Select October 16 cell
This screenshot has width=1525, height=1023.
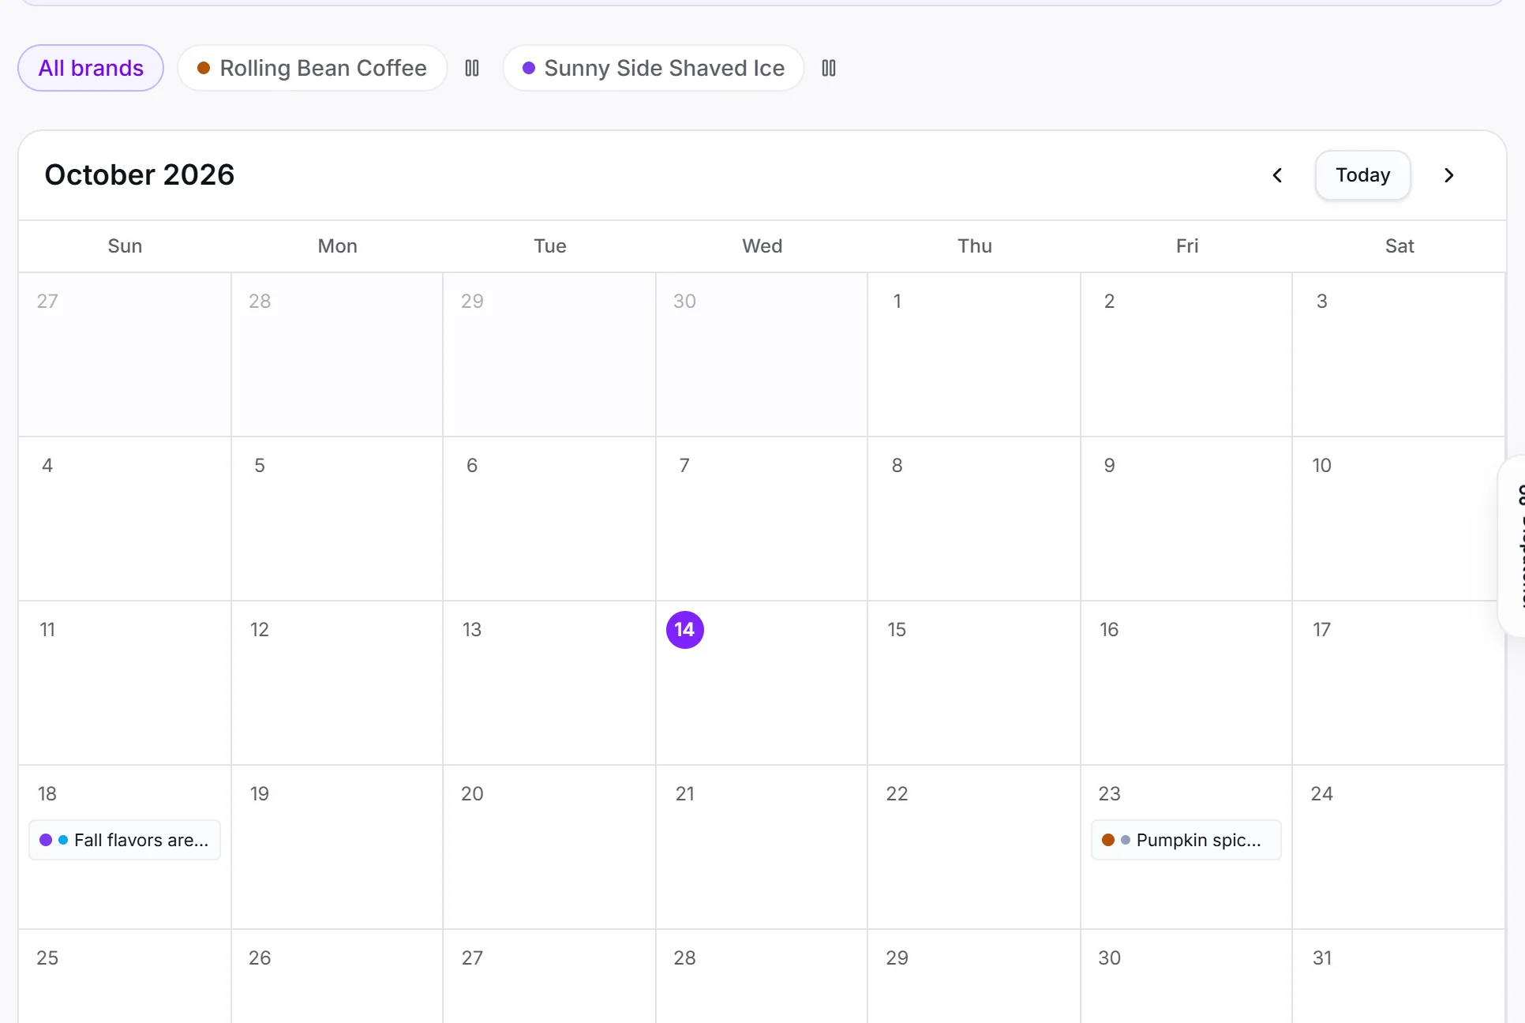click(1187, 683)
